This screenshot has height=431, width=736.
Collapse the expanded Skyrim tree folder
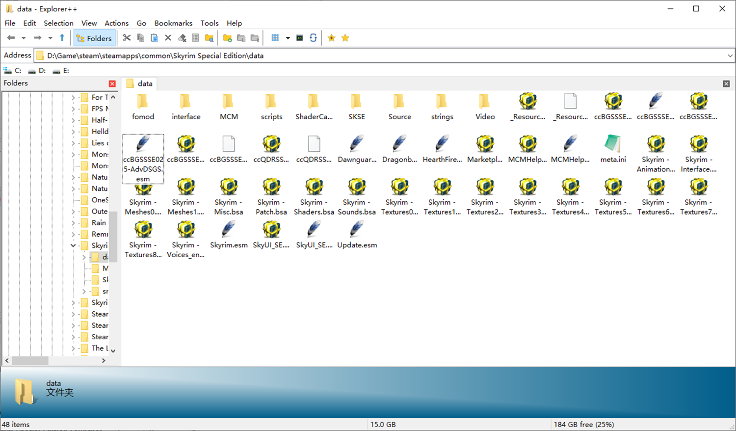[73, 245]
